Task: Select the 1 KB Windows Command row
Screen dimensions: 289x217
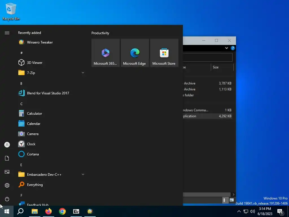Action: pos(207,110)
